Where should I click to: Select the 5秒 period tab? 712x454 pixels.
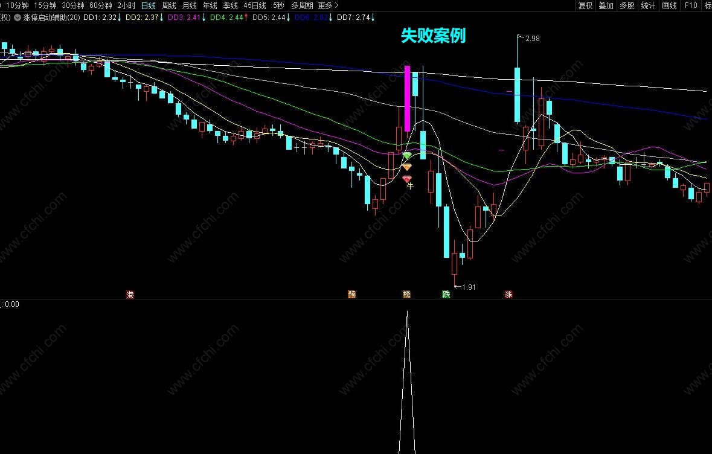[x=278, y=5]
